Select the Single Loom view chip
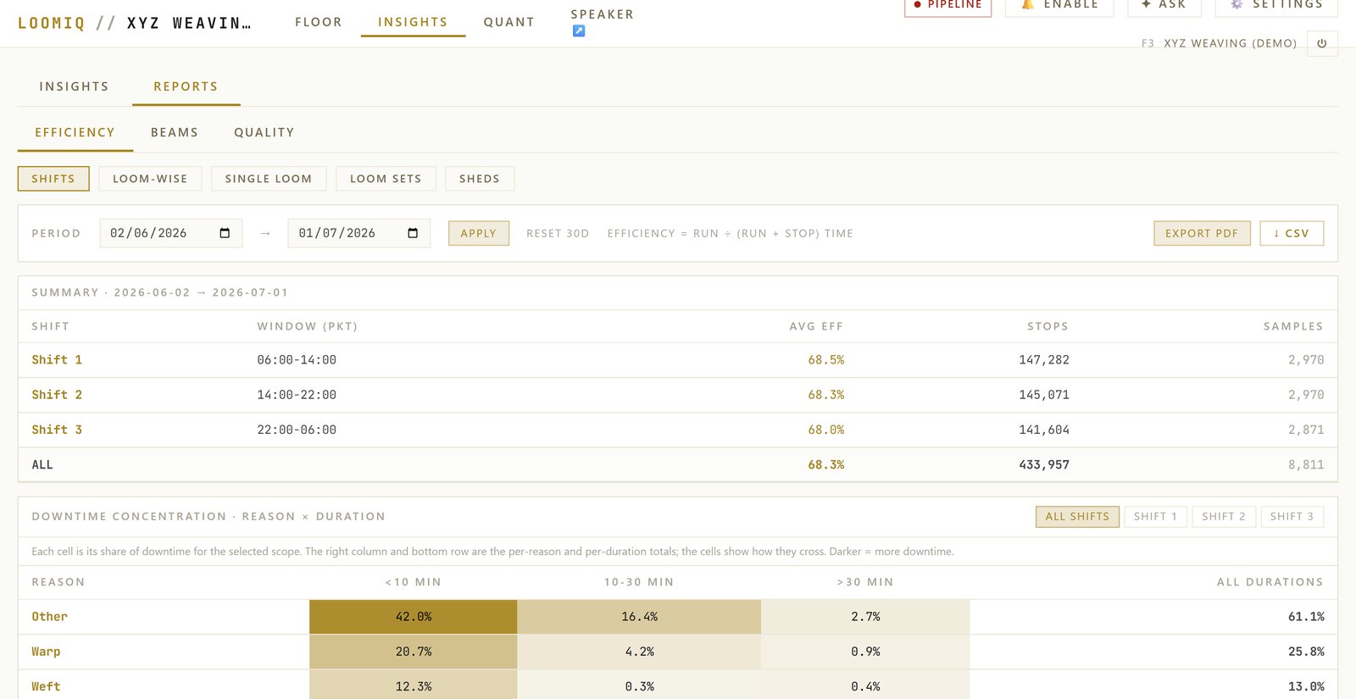 click(269, 179)
